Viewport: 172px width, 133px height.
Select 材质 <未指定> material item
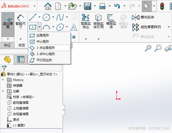[x=20, y=97]
